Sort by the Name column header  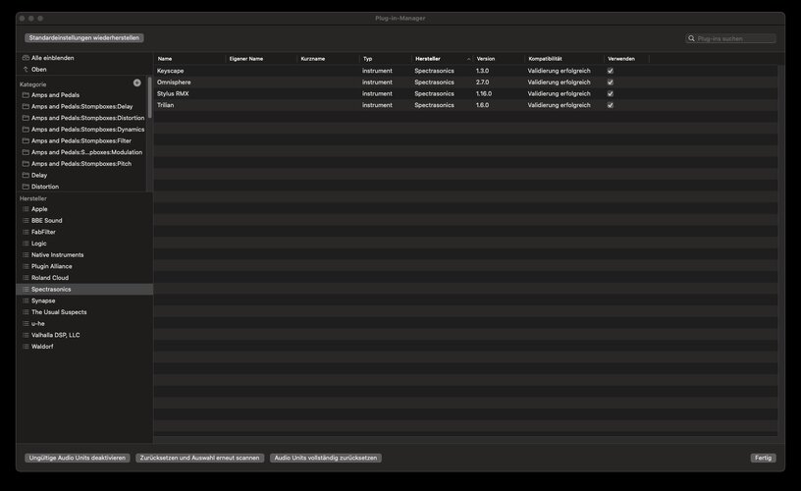pos(189,59)
